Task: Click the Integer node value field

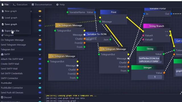Action: [155, 77]
